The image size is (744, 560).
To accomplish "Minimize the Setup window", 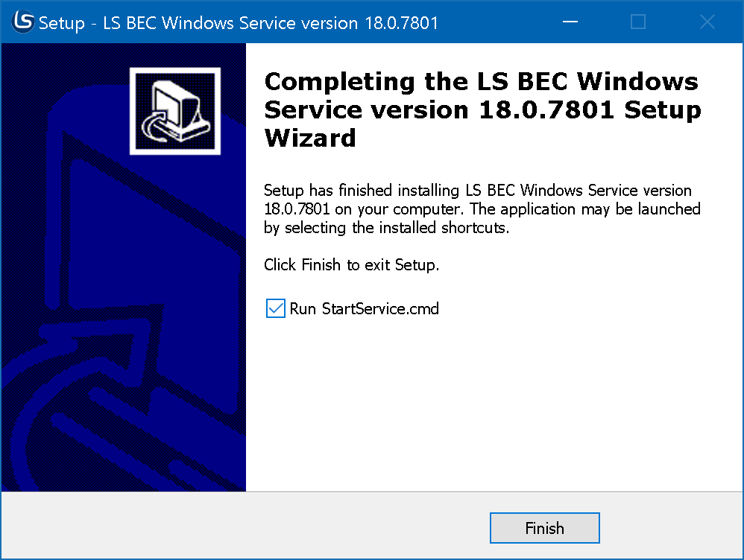I will [x=569, y=22].
